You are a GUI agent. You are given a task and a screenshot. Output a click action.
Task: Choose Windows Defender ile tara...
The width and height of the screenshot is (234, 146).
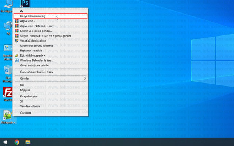click(50, 60)
